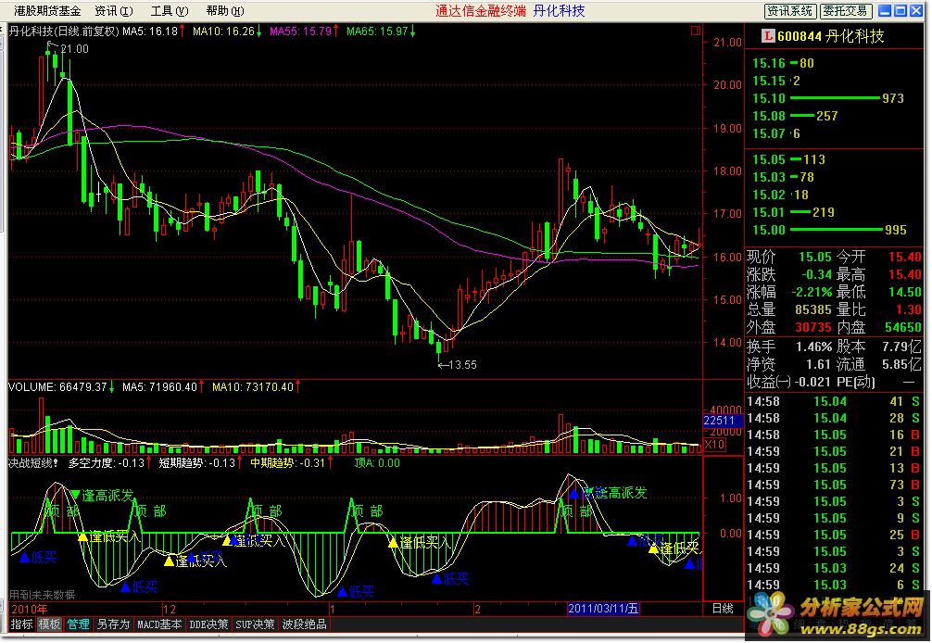
Task: Click the 现价 15.05 value
Action: pyautogui.click(x=815, y=258)
